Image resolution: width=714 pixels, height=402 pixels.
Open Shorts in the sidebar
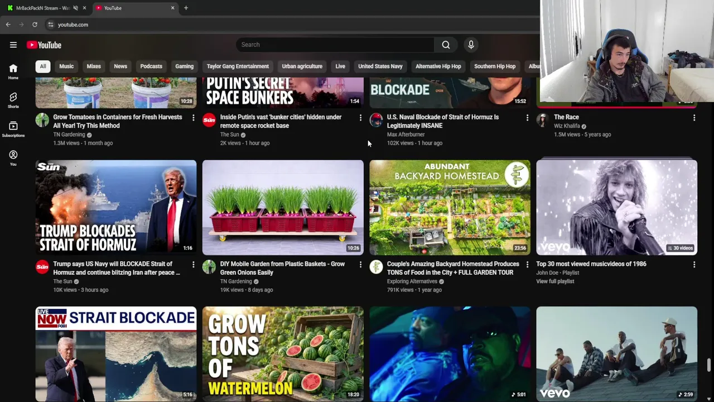tap(13, 100)
